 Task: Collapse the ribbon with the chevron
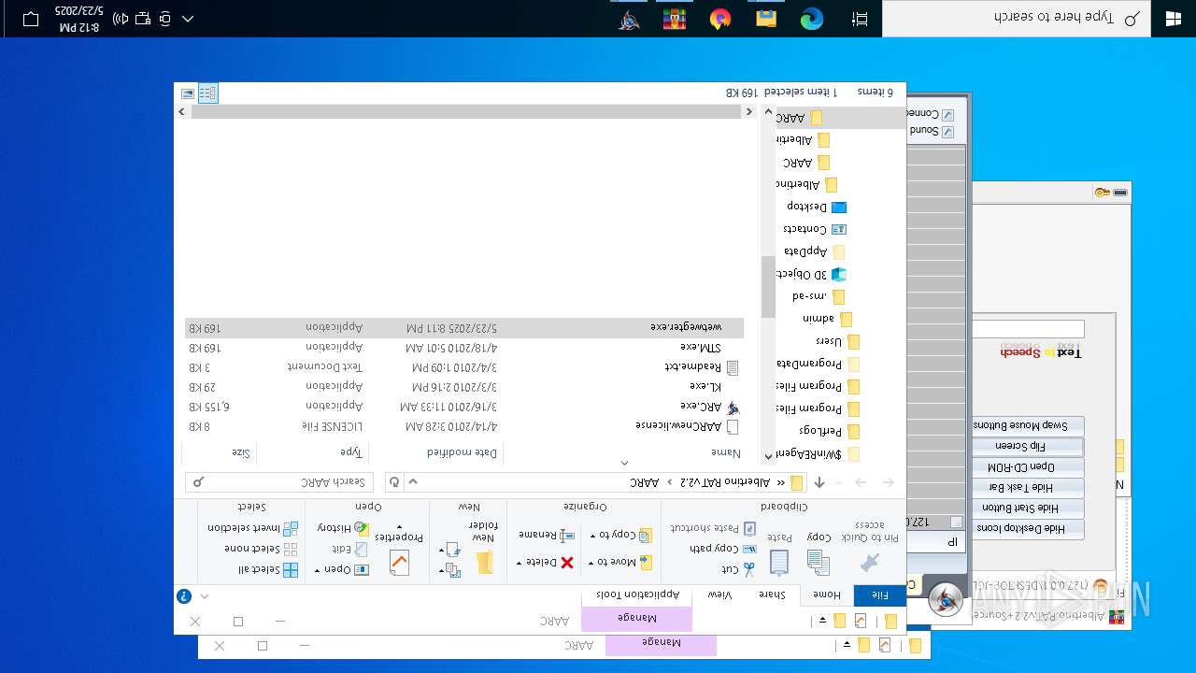coord(205,595)
